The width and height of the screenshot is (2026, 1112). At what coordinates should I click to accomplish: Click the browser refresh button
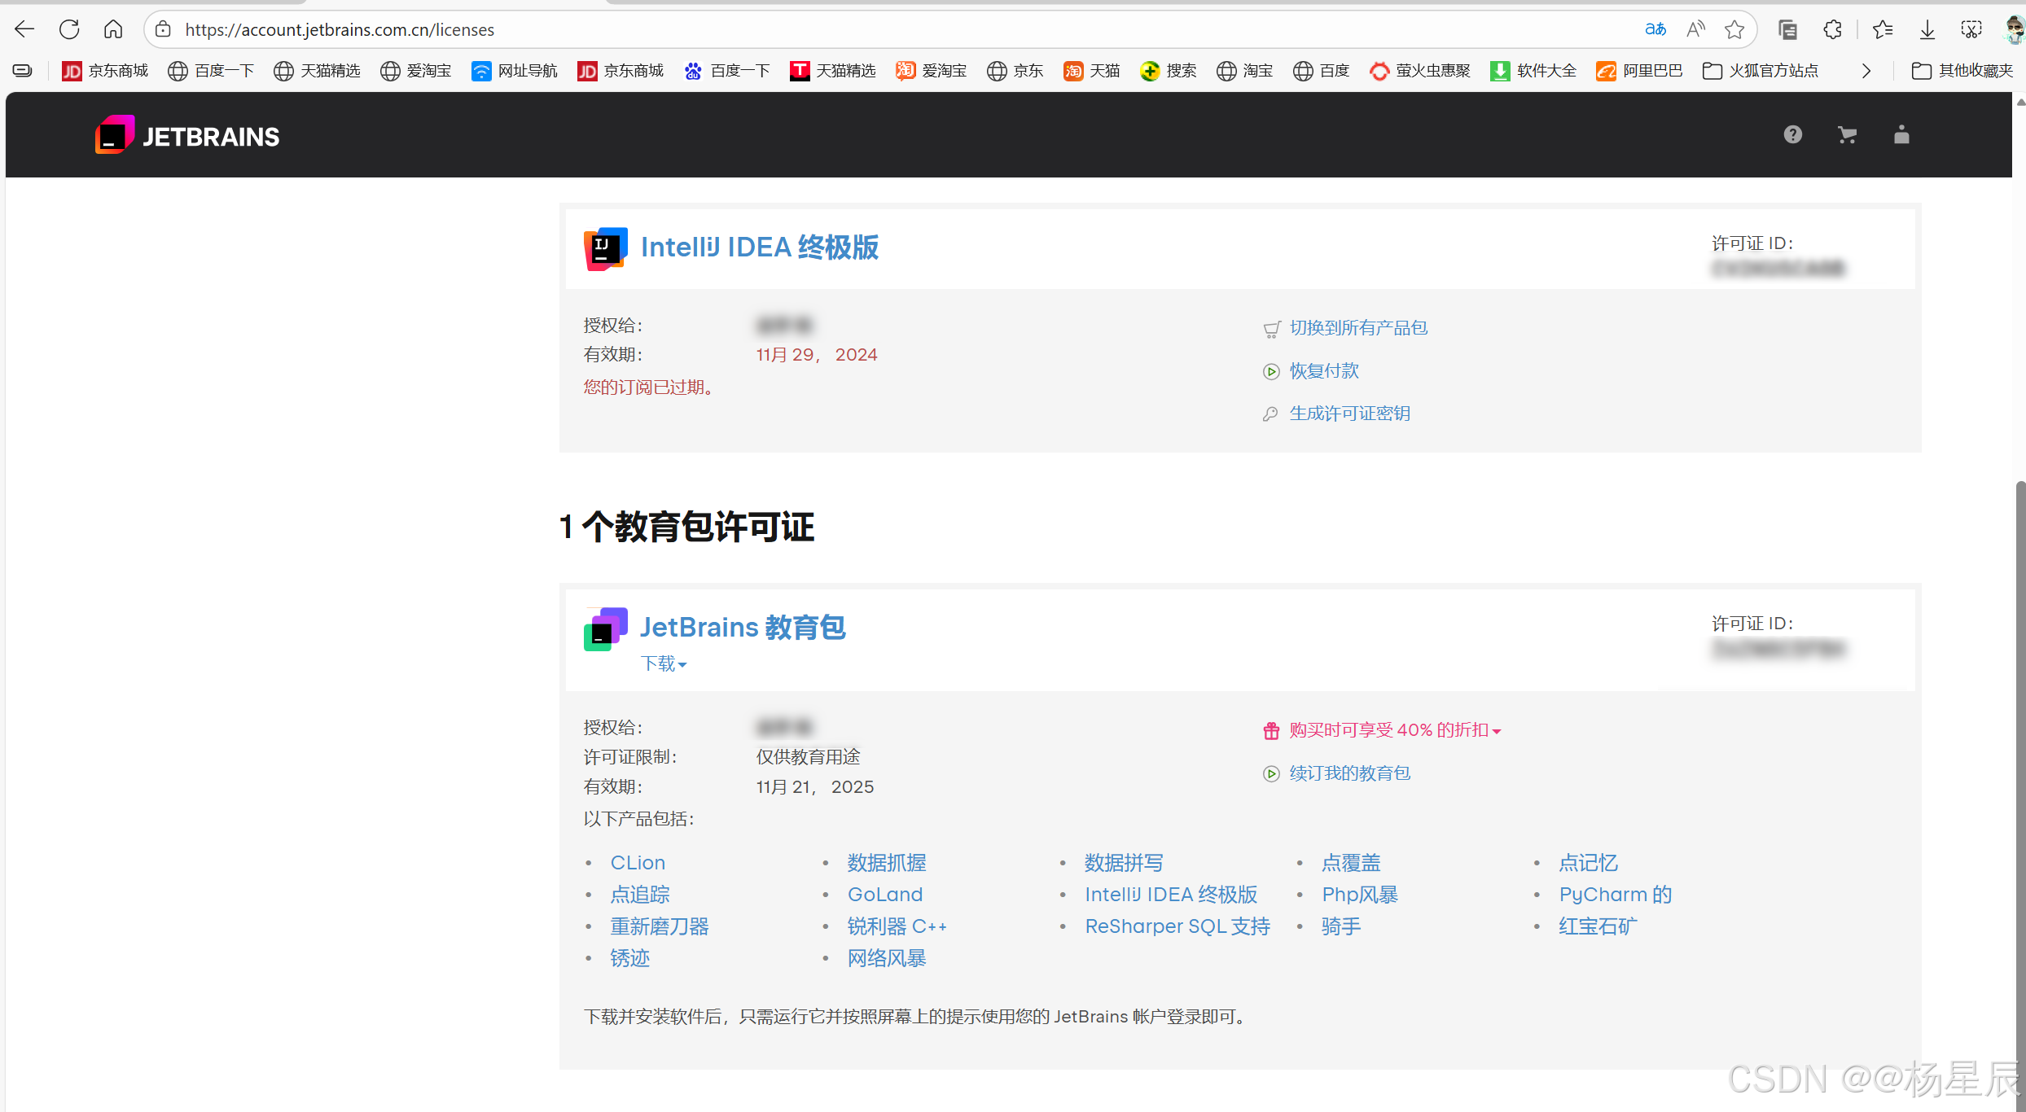pos(69,30)
